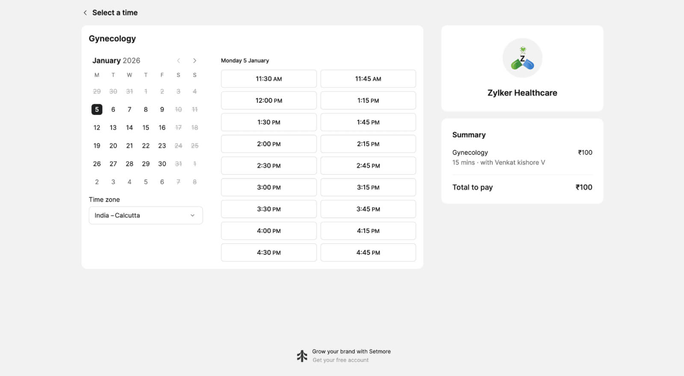Select the 20th in January
This screenshot has width=684, height=376.
click(113, 146)
